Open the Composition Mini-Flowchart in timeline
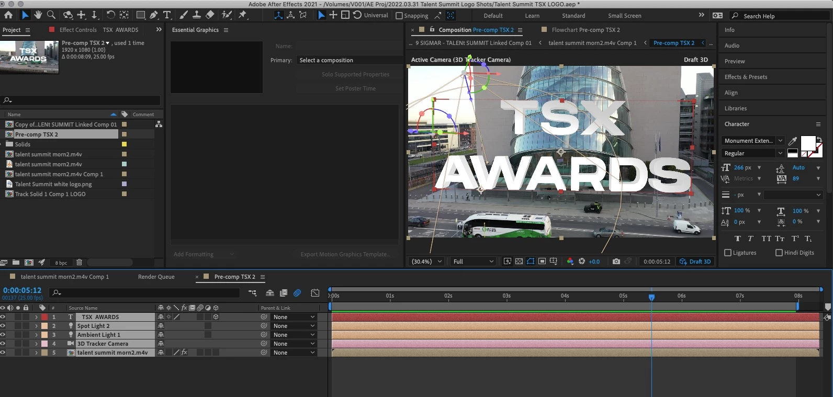 click(253, 293)
